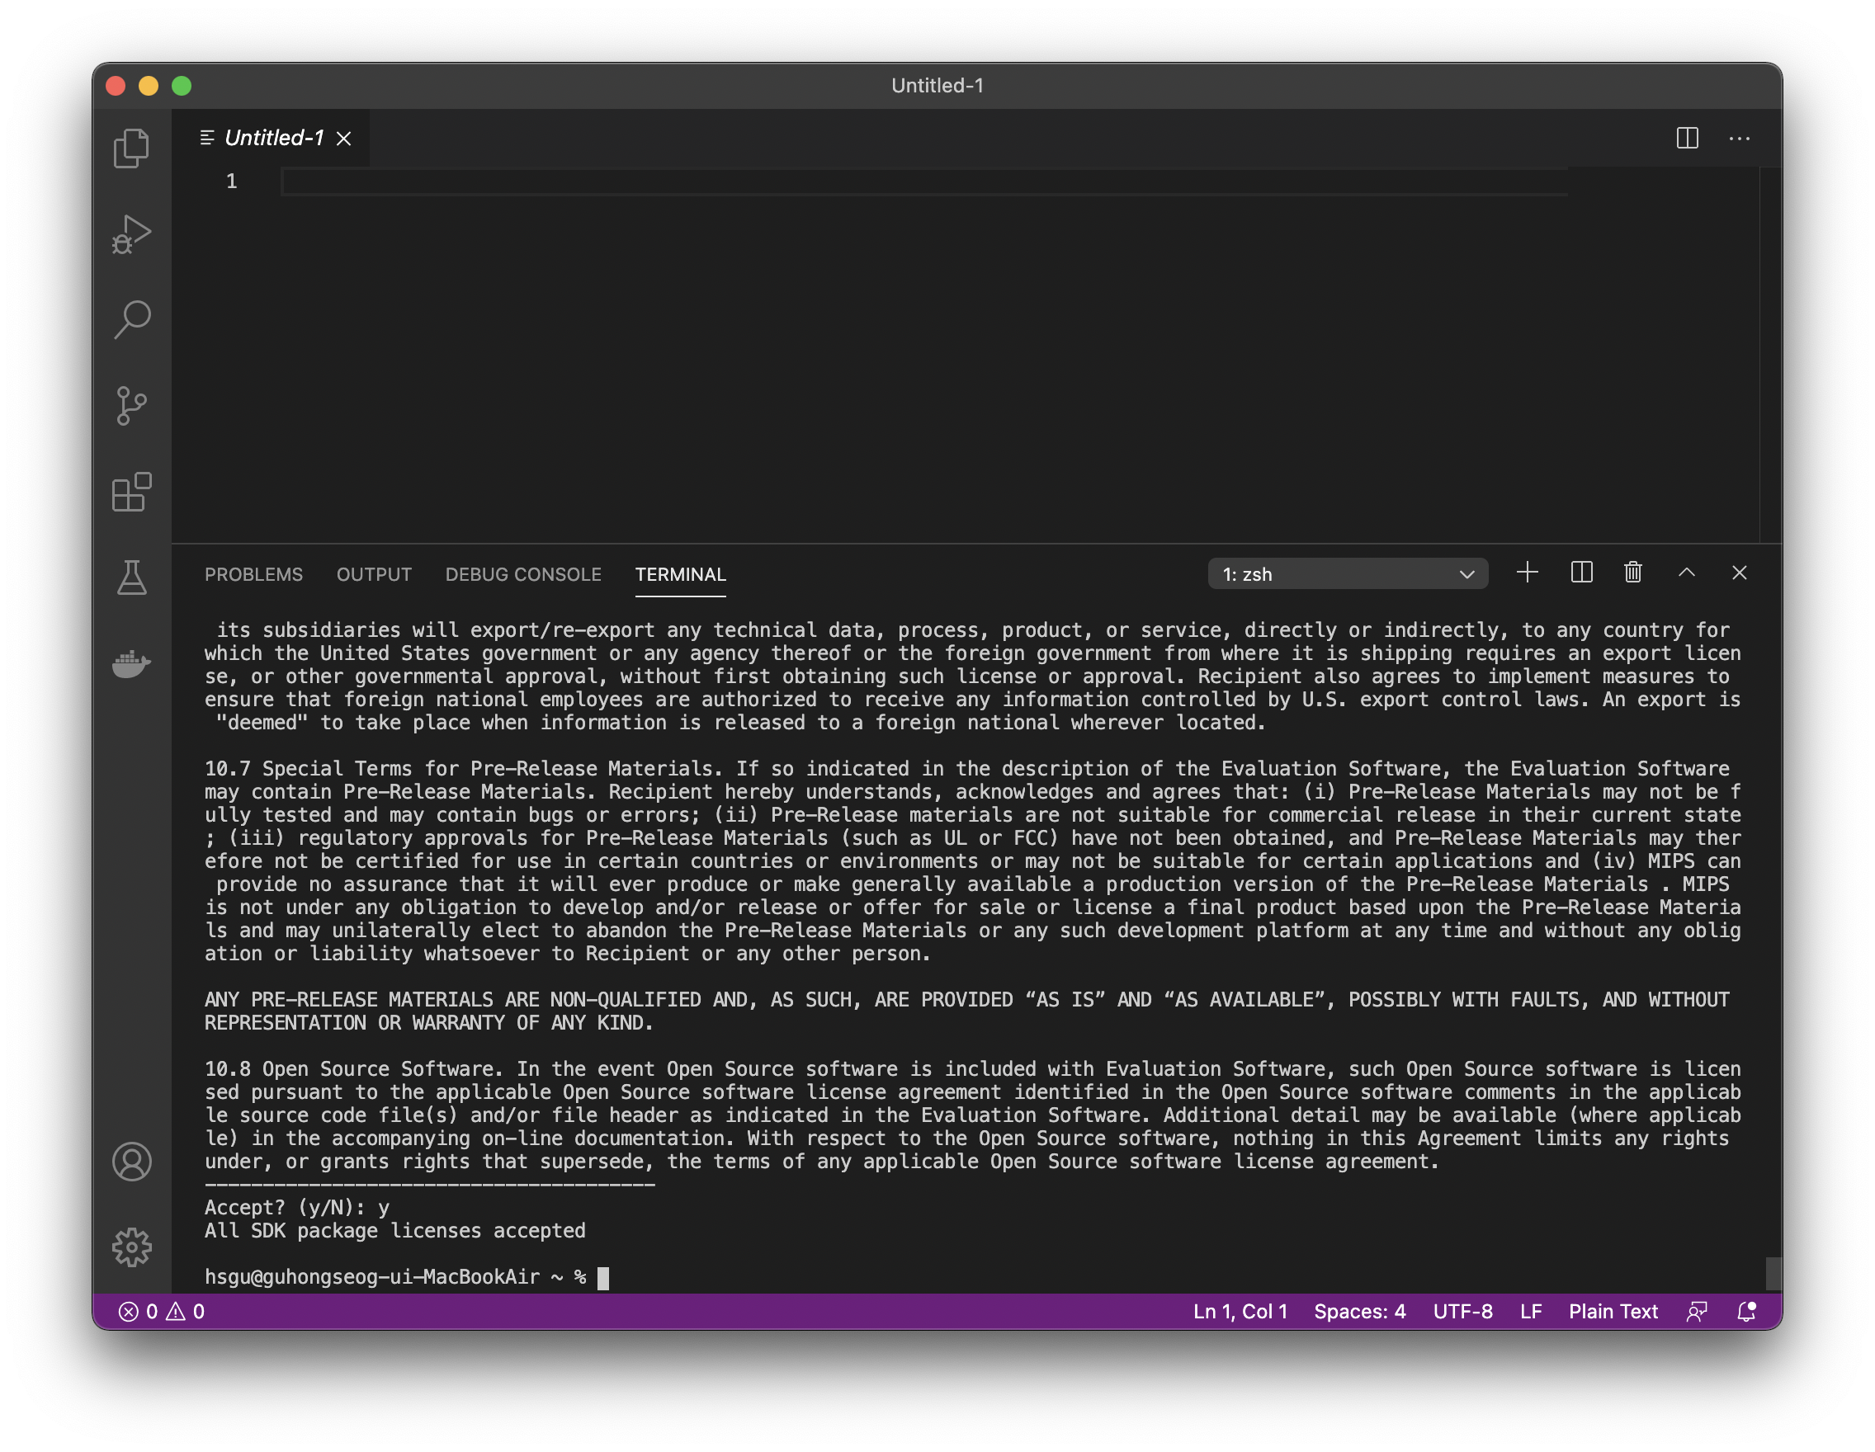The width and height of the screenshot is (1875, 1452).
Task: Split the terminal pane
Action: (1581, 573)
